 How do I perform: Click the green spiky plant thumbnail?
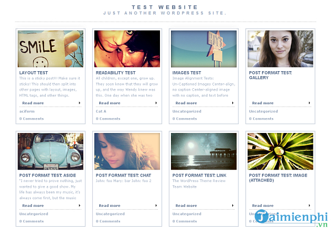tap(280, 151)
